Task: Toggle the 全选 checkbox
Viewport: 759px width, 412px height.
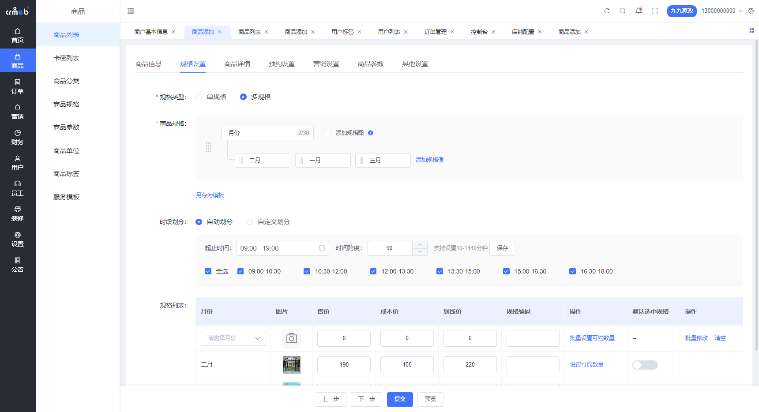Action: pos(208,271)
